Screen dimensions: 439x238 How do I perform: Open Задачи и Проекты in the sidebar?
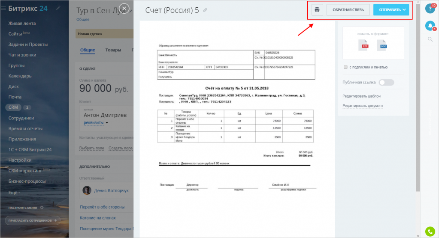point(28,45)
